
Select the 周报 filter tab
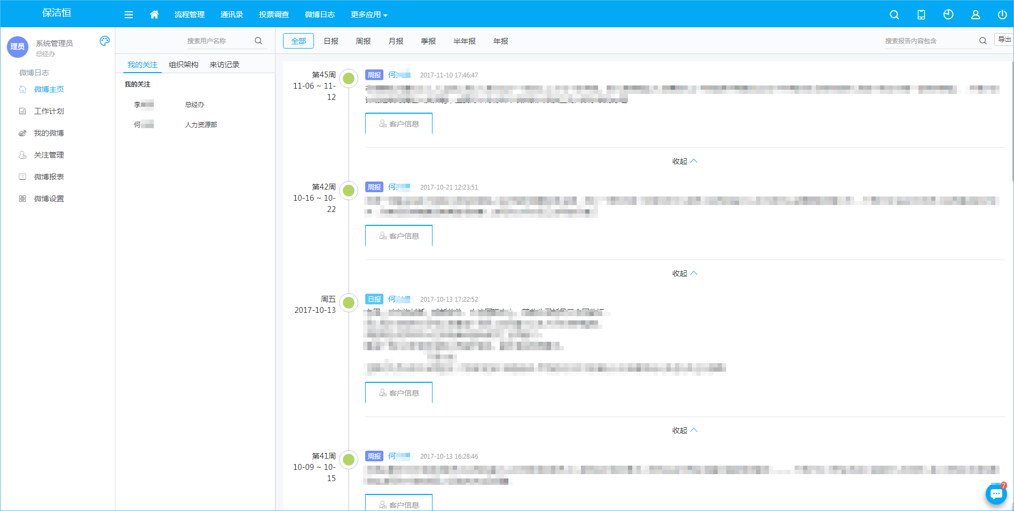coord(363,41)
